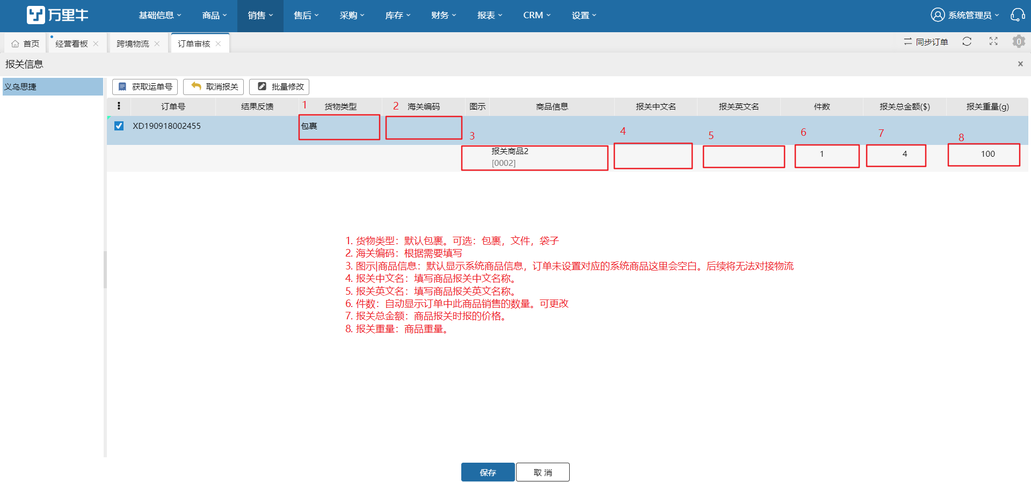Click the 海关编码 column header
Viewport: 1031px width, 482px height.
tap(423, 106)
